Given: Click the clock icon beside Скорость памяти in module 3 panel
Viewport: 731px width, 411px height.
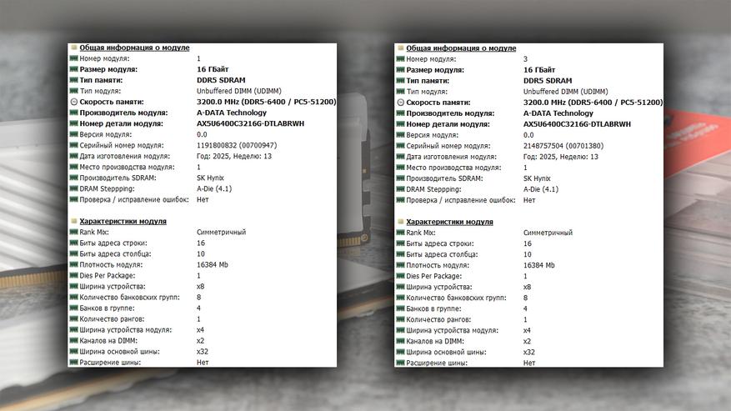Looking at the screenshot, I should 400,103.
